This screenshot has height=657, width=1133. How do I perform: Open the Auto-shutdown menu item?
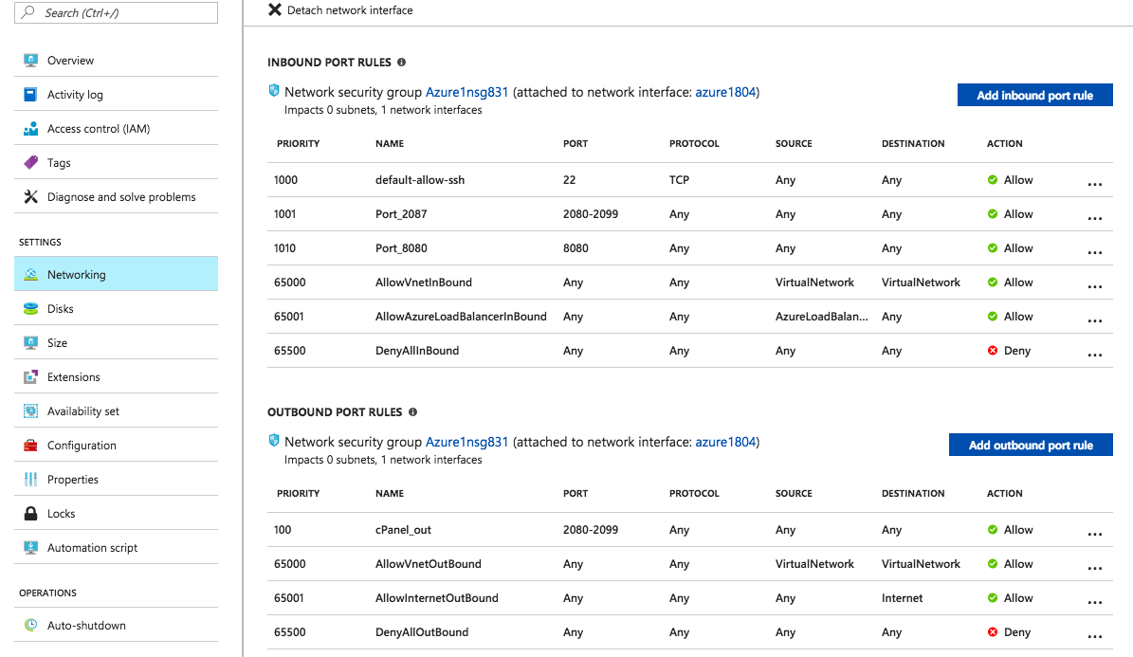(x=86, y=626)
